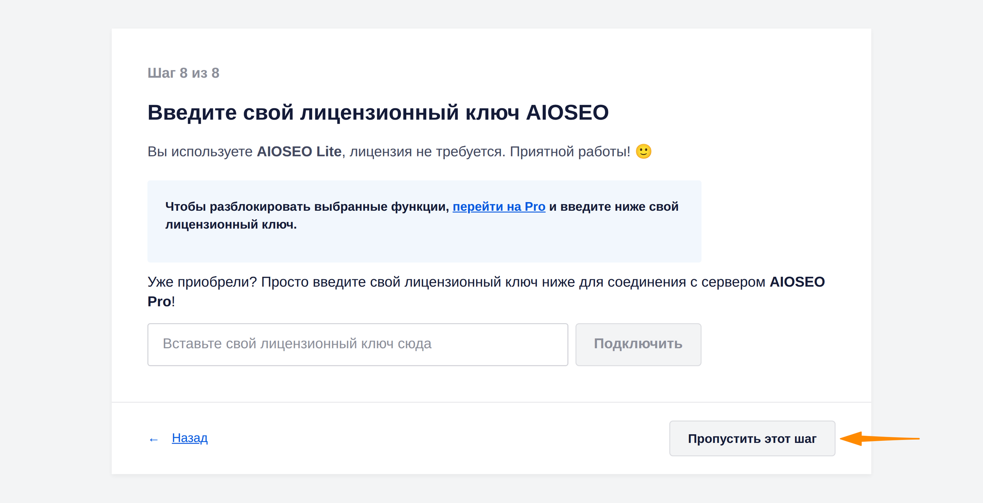Screen dimensions: 983x503
Task: Focus the license key input field
Action: pos(358,344)
